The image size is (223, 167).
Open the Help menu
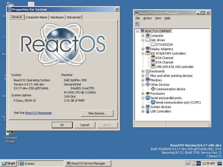coord(168,18)
